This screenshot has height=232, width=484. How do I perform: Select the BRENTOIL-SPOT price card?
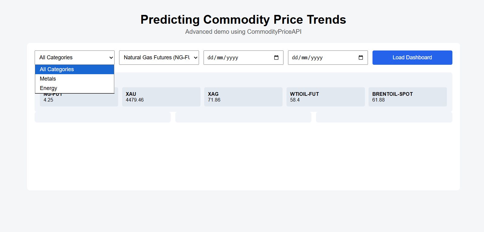click(x=407, y=97)
